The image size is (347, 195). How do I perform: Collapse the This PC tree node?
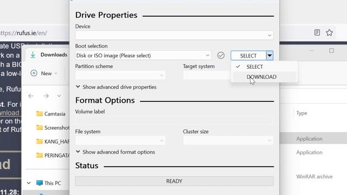pos(29,183)
